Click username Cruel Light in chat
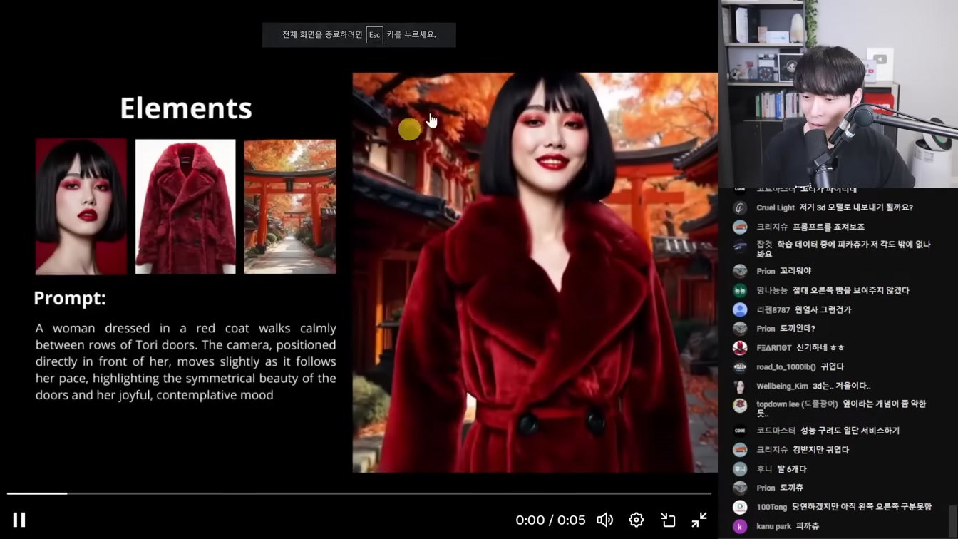958x539 pixels. click(776, 207)
